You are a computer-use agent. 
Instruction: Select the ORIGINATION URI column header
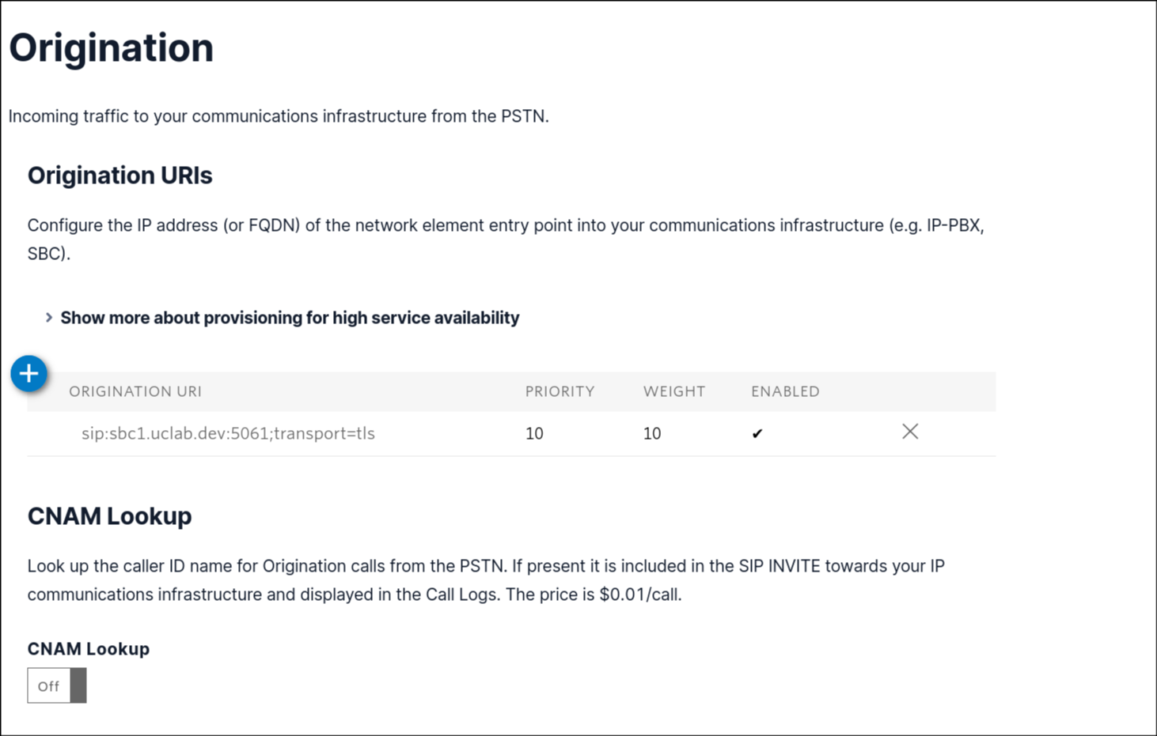pyautogui.click(x=135, y=391)
